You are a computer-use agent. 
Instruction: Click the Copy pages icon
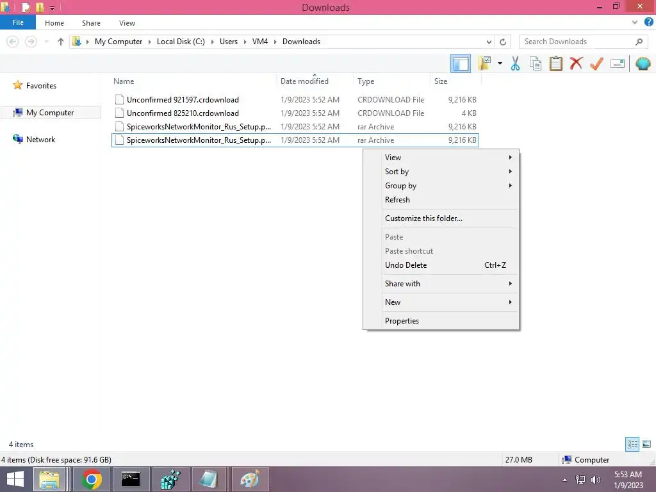click(535, 63)
